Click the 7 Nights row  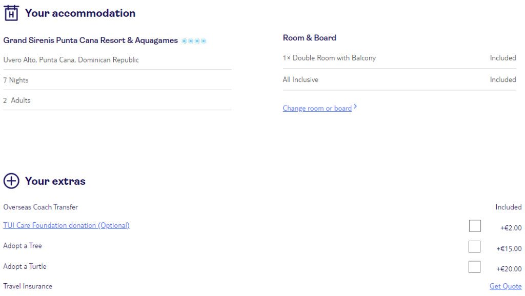(x=117, y=80)
